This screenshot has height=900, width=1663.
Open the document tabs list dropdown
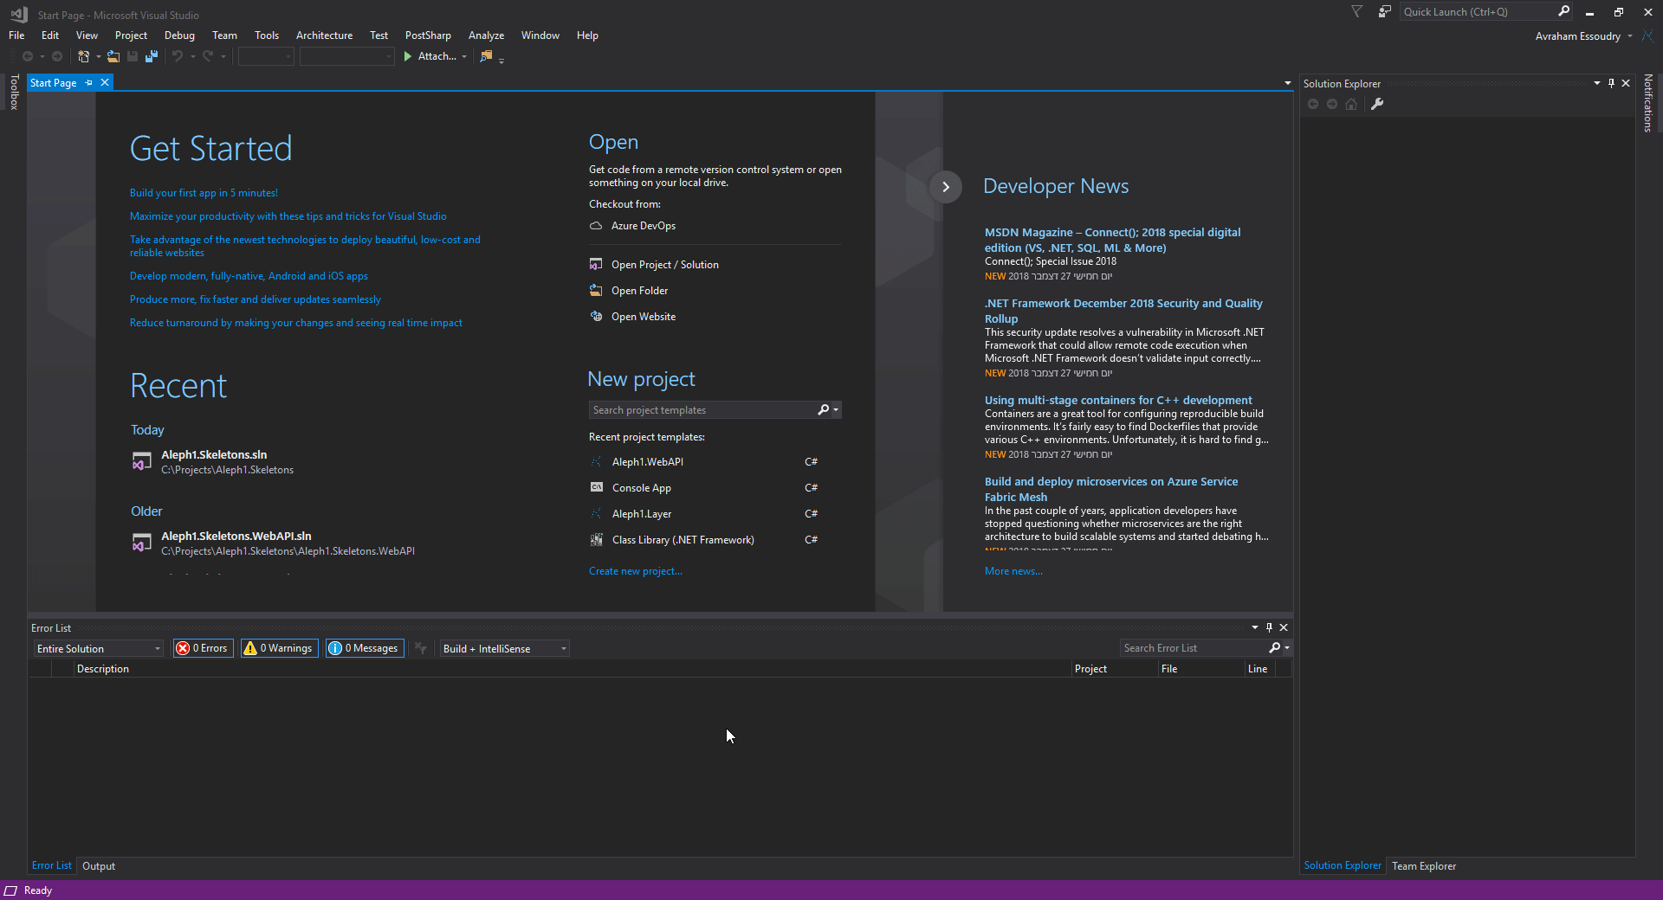(x=1287, y=83)
